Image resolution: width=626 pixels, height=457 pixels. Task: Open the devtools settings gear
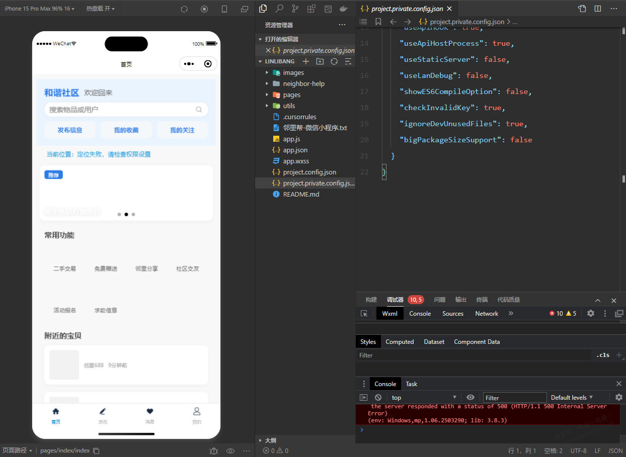tap(591, 313)
